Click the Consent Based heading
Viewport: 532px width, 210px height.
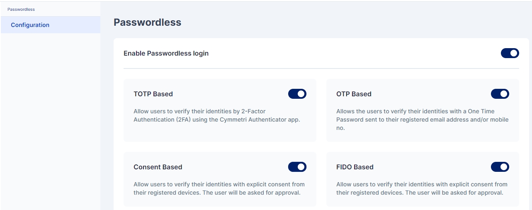(x=158, y=167)
